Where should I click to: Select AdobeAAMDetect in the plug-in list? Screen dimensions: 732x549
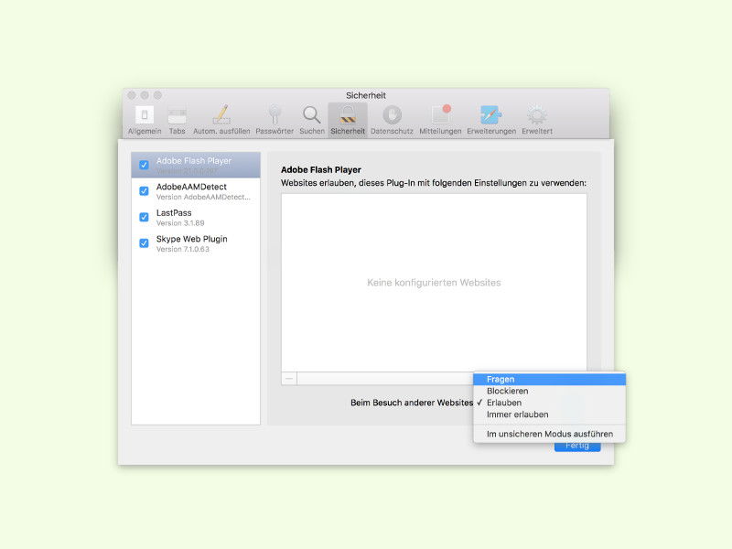click(x=196, y=191)
